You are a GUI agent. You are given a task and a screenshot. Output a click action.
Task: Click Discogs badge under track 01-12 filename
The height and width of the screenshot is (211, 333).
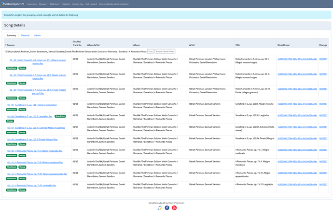point(22,190)
